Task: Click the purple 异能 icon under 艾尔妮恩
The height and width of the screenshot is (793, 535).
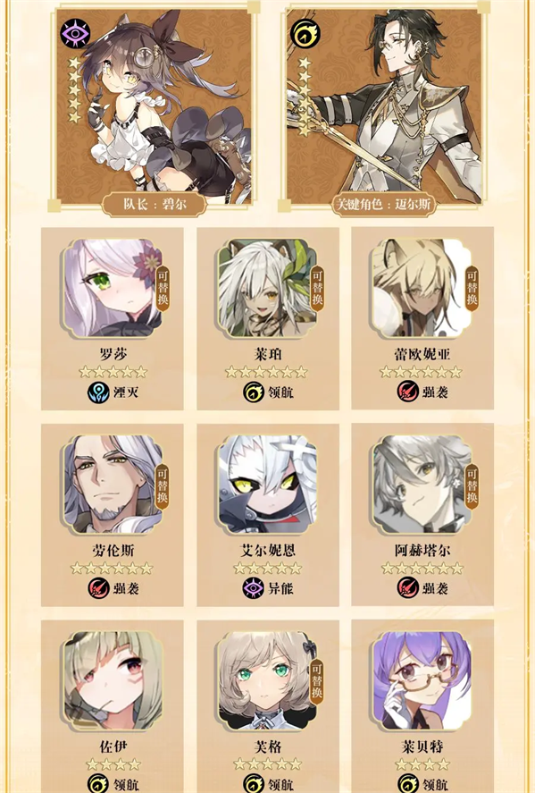Action: click(254, 588)
